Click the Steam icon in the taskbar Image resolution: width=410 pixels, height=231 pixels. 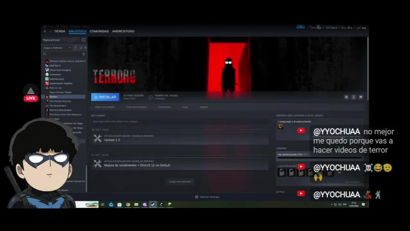pyautogui.click(x=153, y=204)
